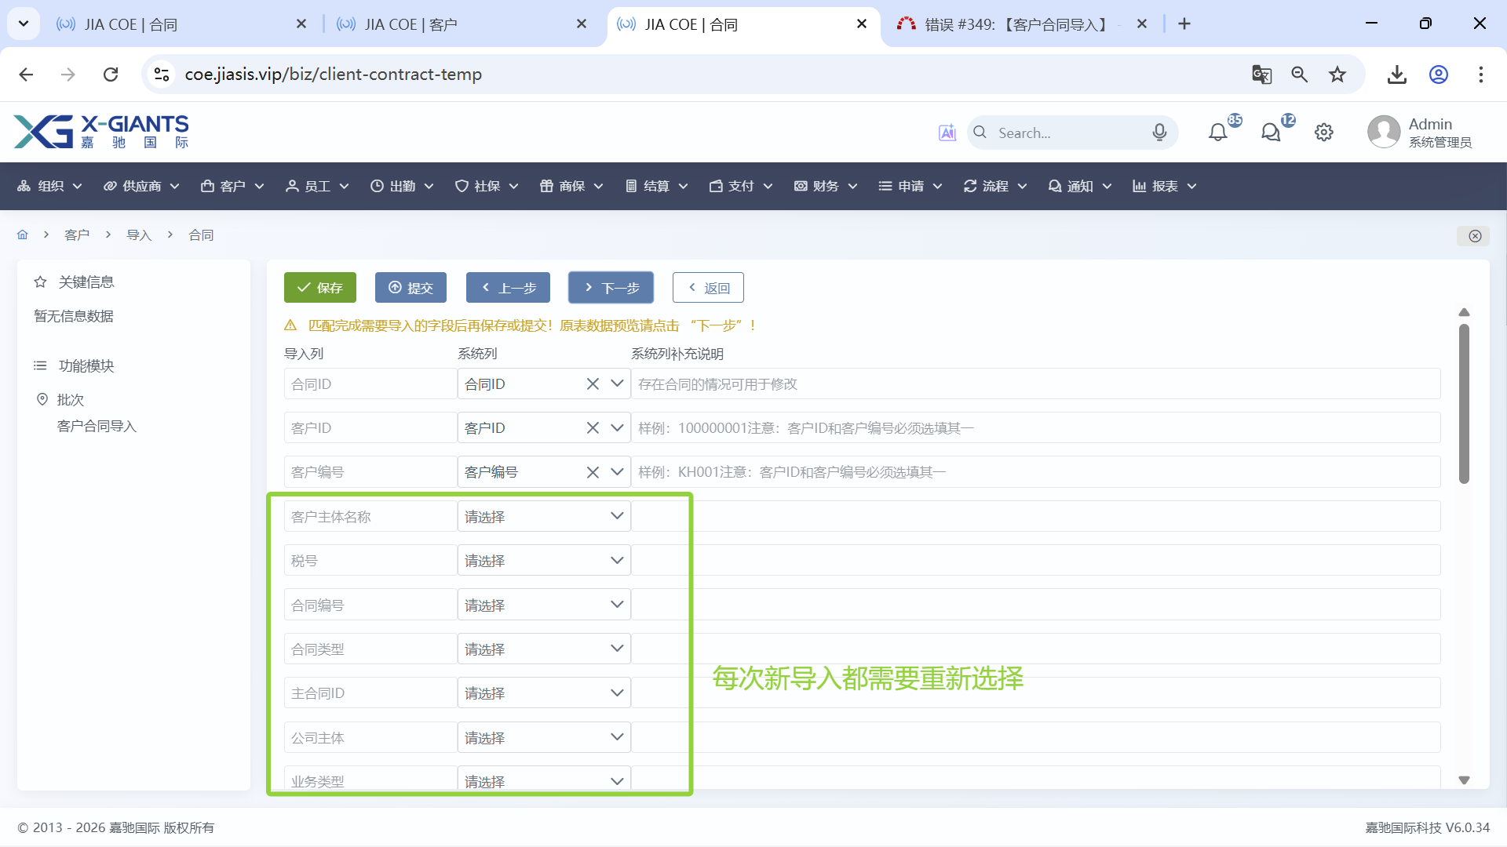Image resolution: width=1507 pixels, height=847 pixels.
Task: Click the home icon in breadcrumb
Action: pos(23,234)
